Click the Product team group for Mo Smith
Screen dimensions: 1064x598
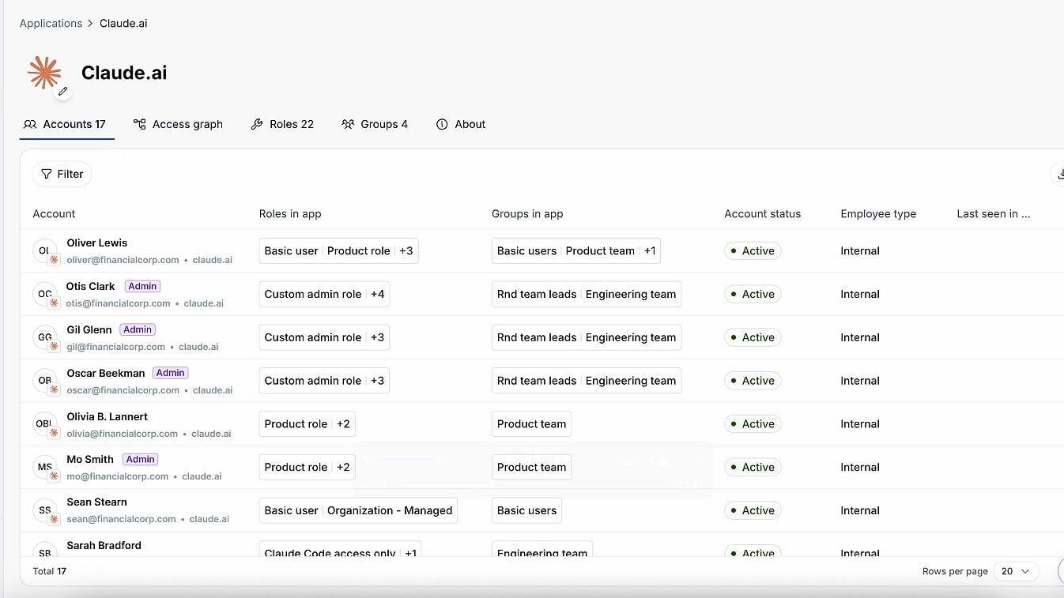pyautogui.click(x=531, y=467)
